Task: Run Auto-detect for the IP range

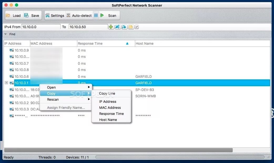Action: pyautogui.click(x=79, y=16)
